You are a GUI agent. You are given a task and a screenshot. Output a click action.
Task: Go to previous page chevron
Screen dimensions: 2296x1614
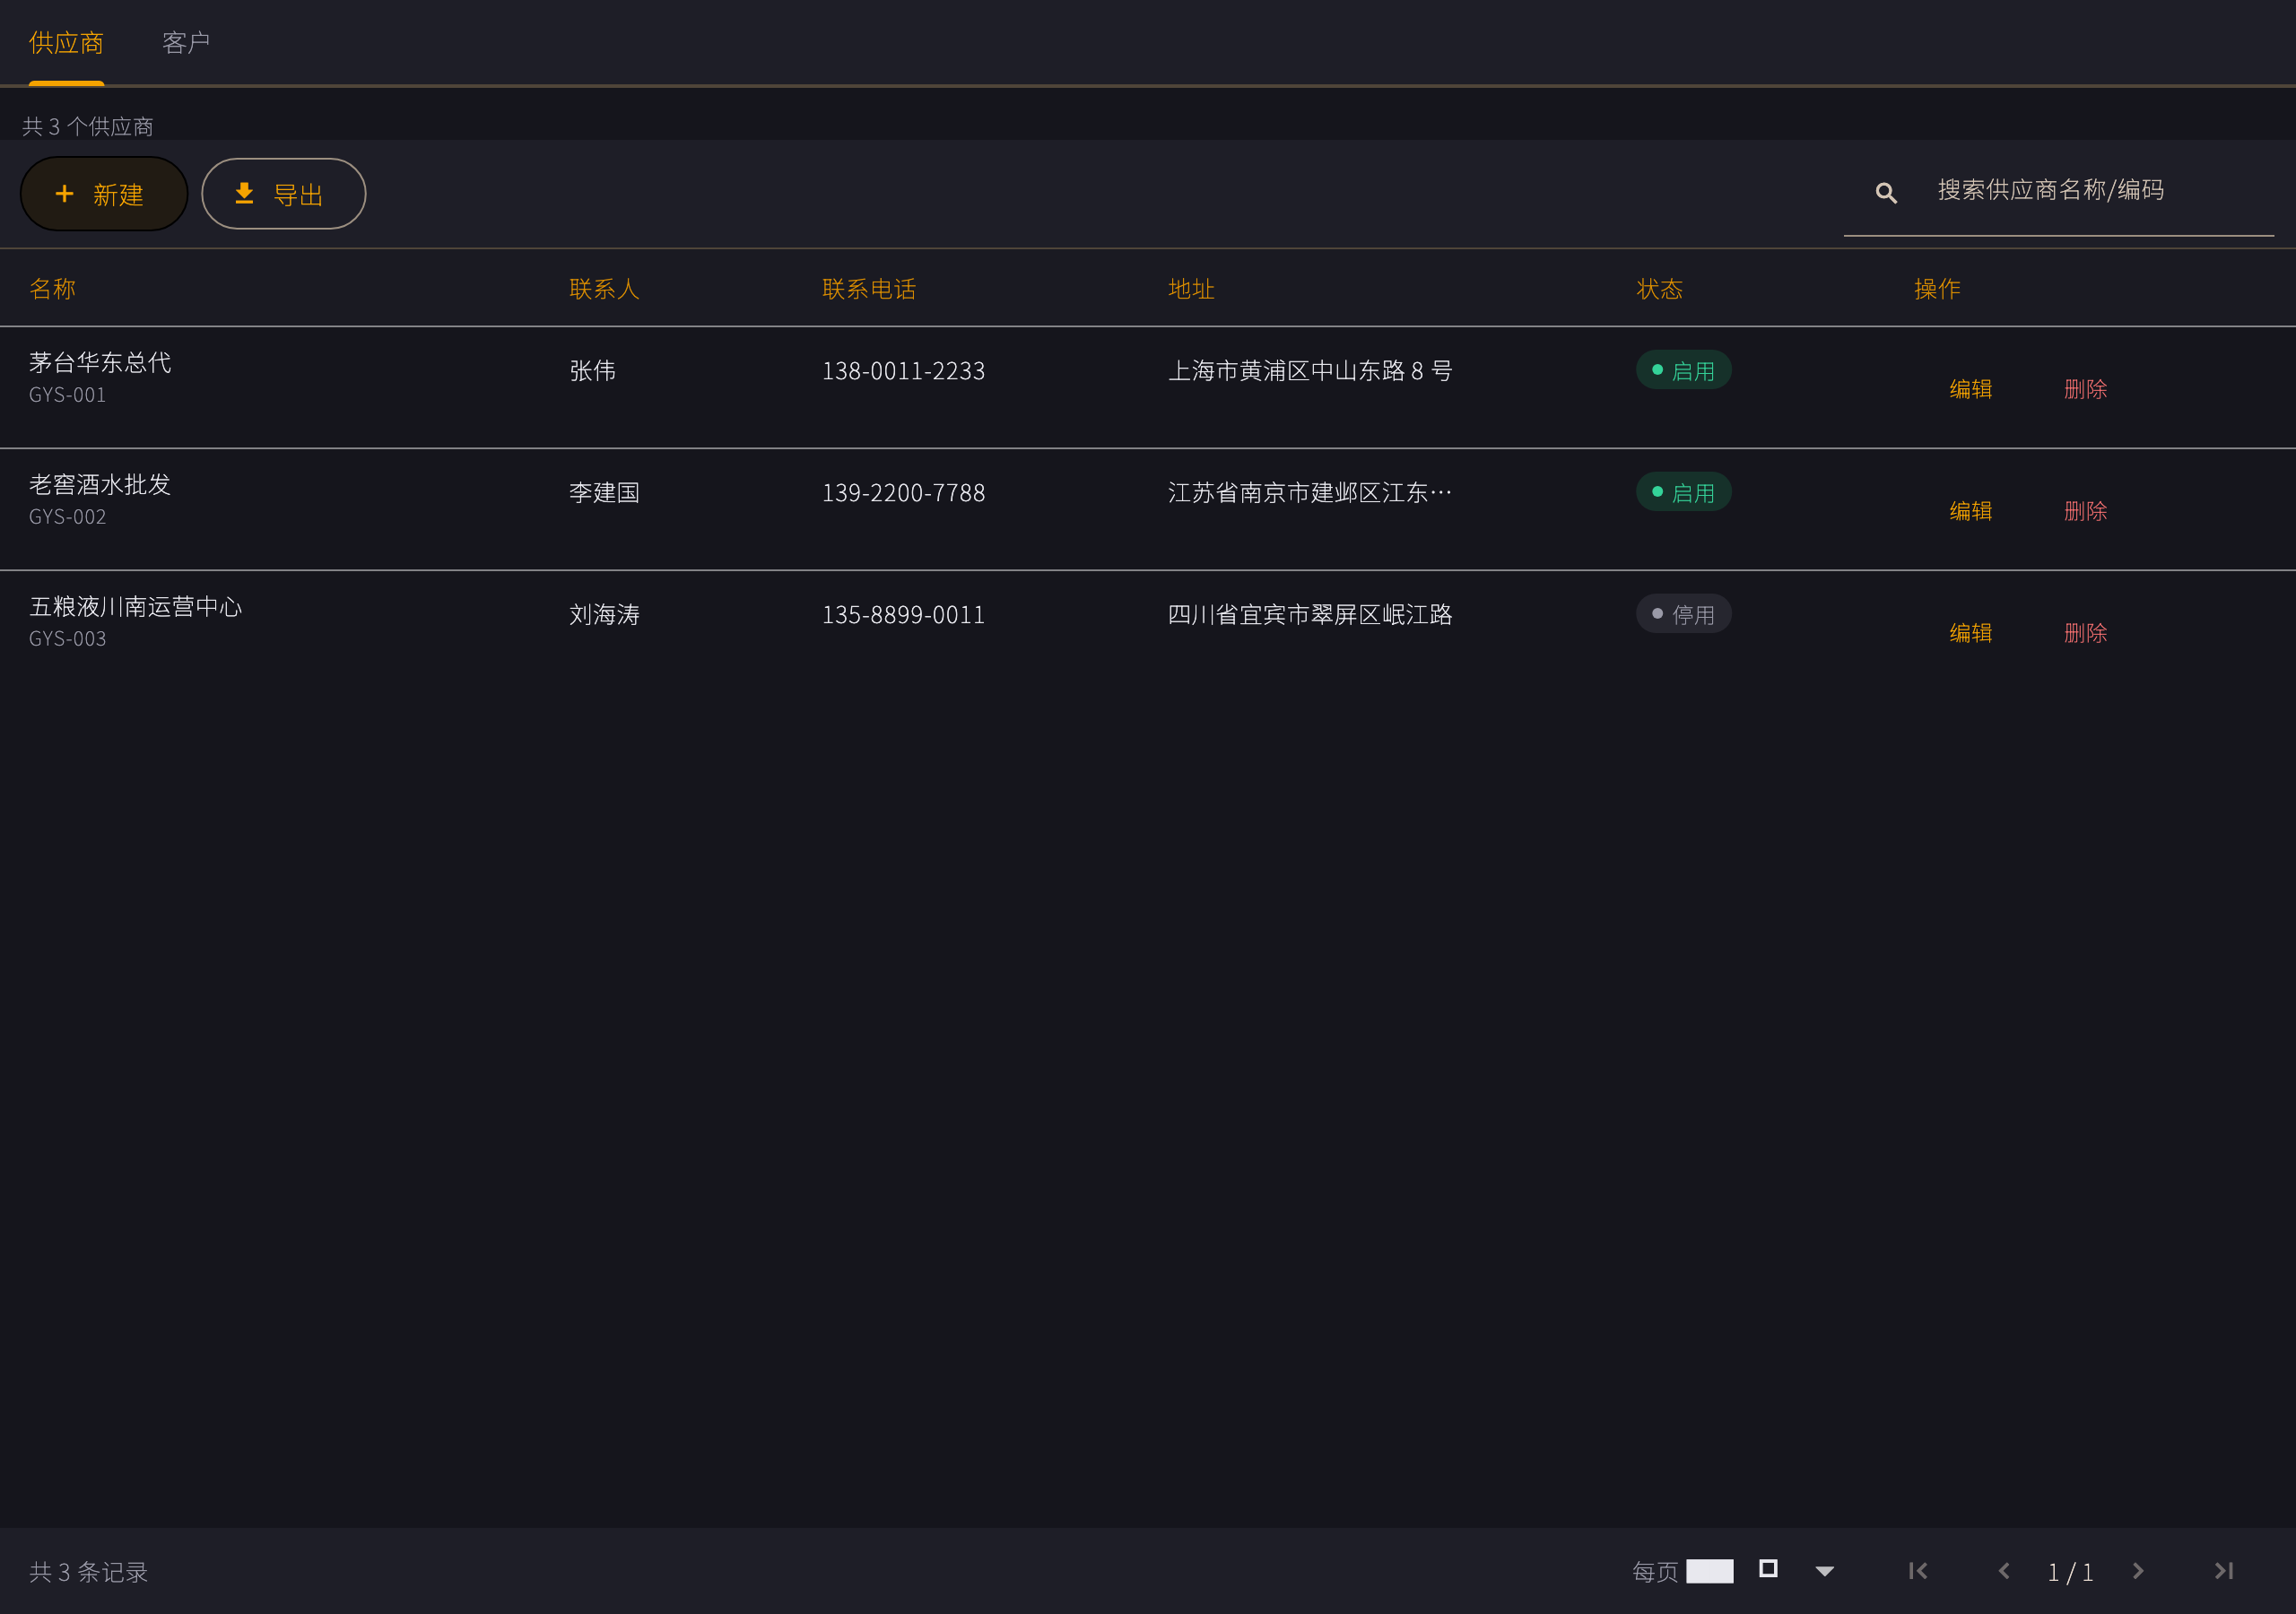tap(2004, 1571)
